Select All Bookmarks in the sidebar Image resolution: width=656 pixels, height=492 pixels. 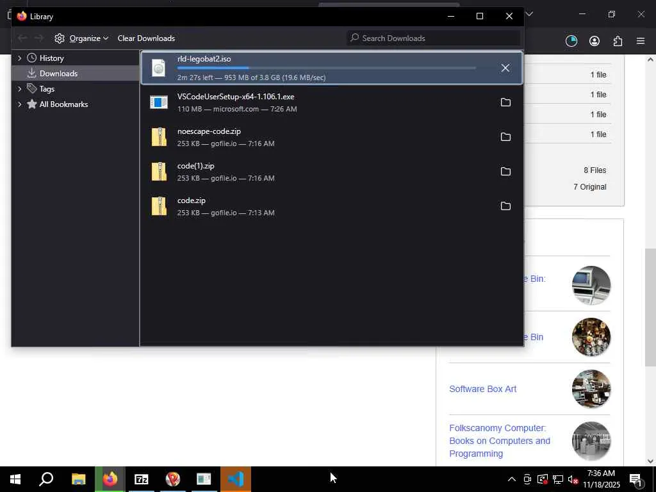[63, 104]
